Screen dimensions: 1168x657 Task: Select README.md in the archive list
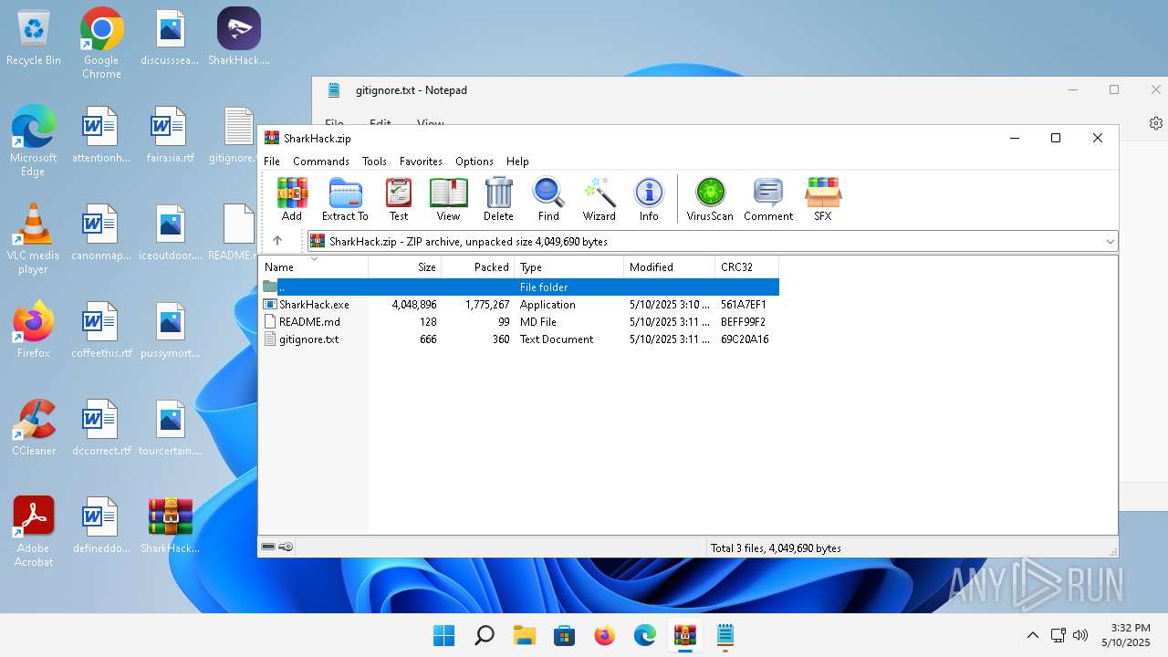click(x=309, y=322)
